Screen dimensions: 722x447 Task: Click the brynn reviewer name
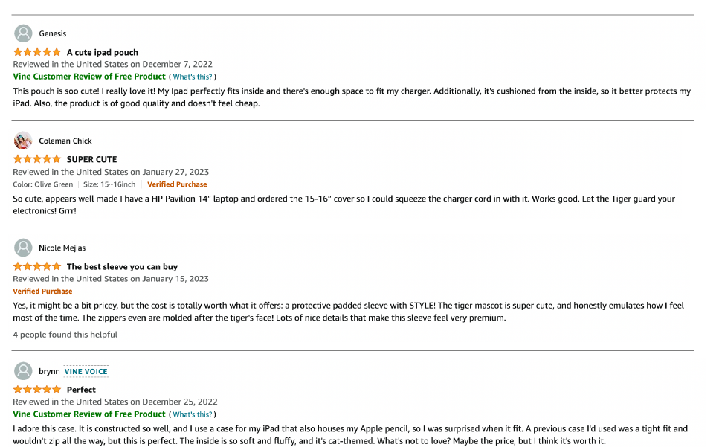(x=49, y=371)
